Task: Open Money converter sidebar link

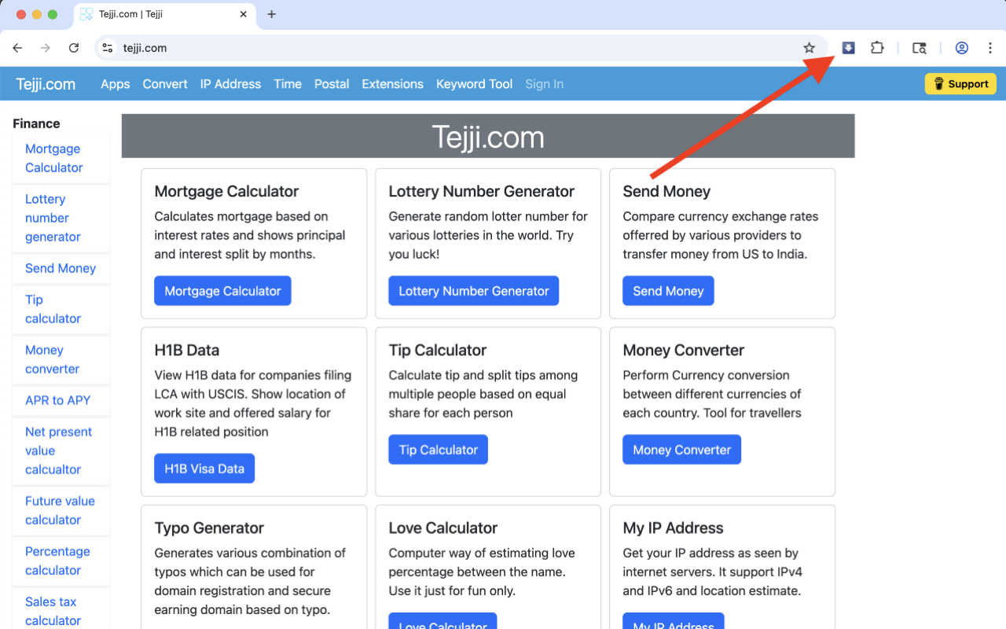Action: coord(52,359)
